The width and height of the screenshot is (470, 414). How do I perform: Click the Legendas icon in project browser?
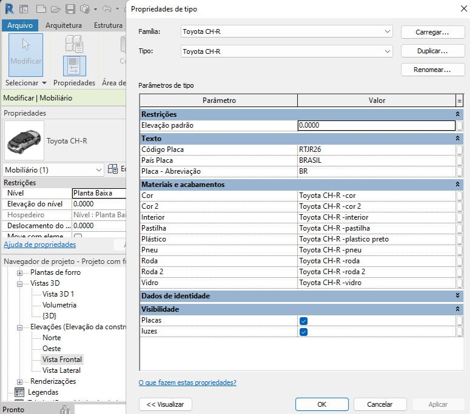pyautogui.click(x=19, y=392)
